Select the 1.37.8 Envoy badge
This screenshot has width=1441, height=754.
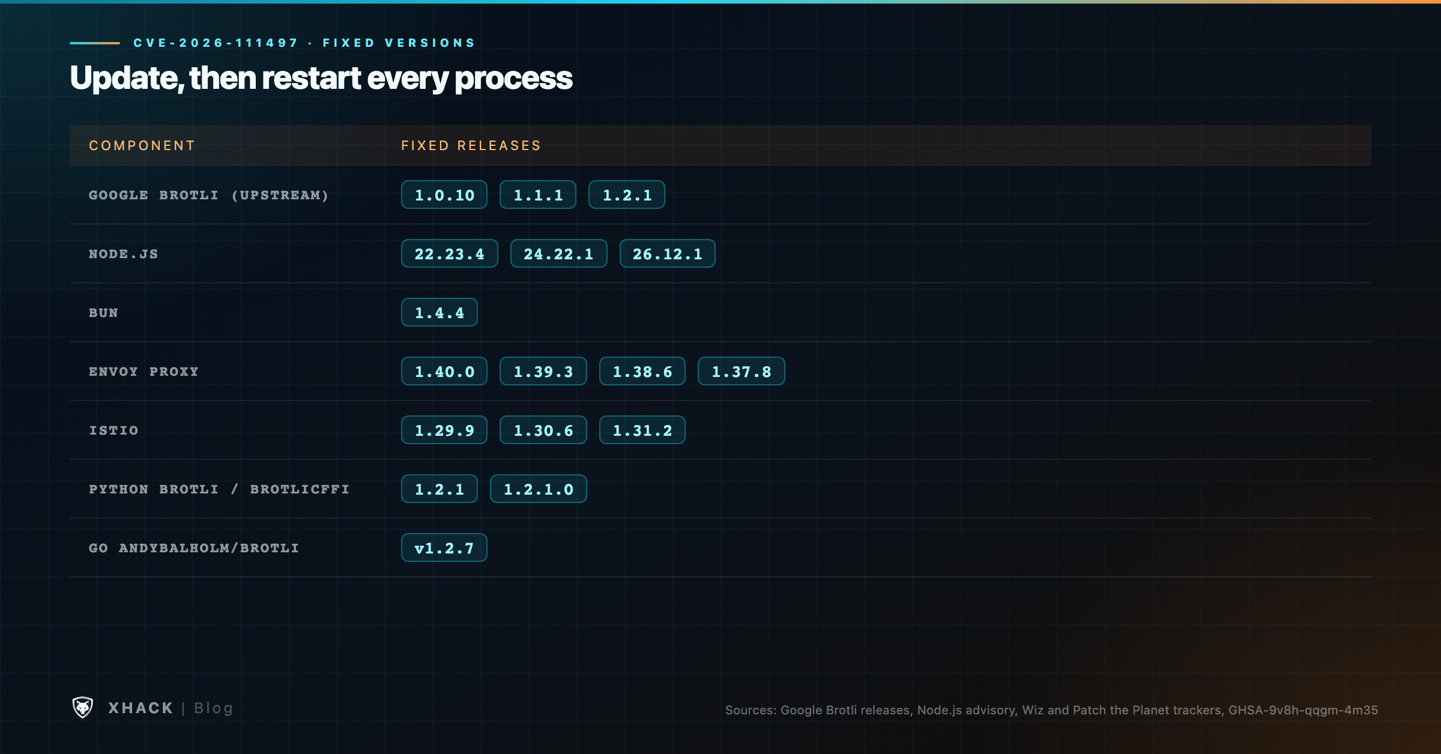pyautogui.click(x=742, y=371)
